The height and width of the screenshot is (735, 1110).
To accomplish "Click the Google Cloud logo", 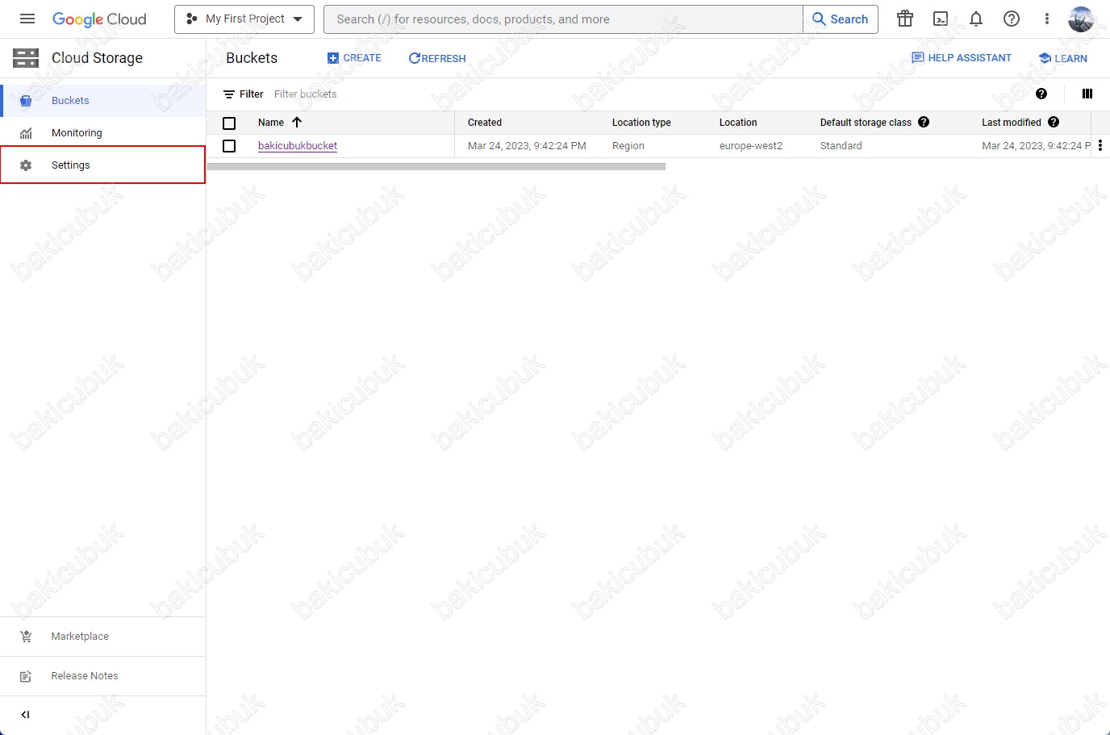I will 99,19.
